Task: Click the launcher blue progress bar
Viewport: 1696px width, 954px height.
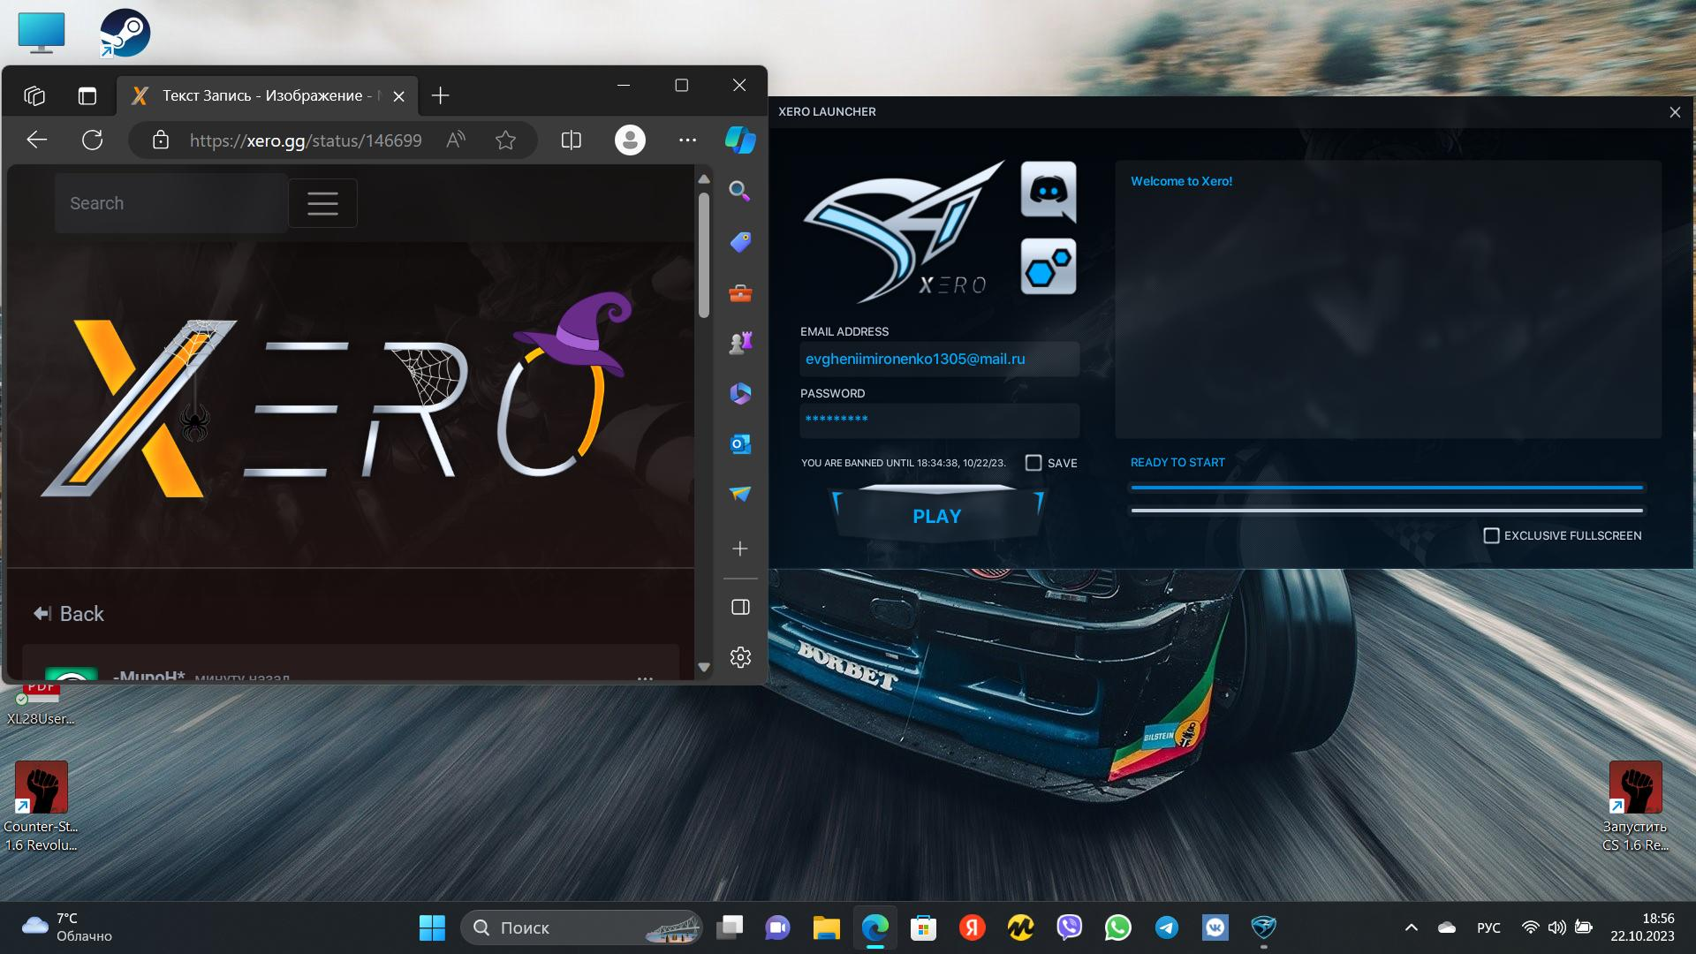Action: coord(1386,487)
